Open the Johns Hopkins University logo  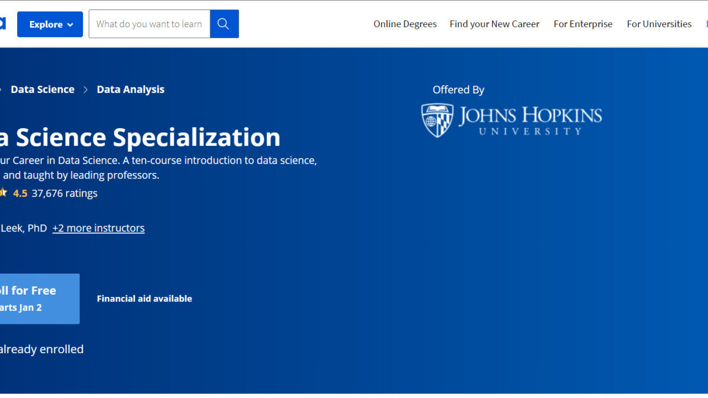(x=512, y=121)
